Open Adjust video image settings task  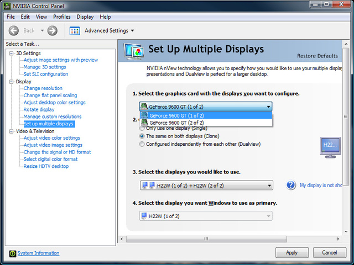[x=53, y=145]
